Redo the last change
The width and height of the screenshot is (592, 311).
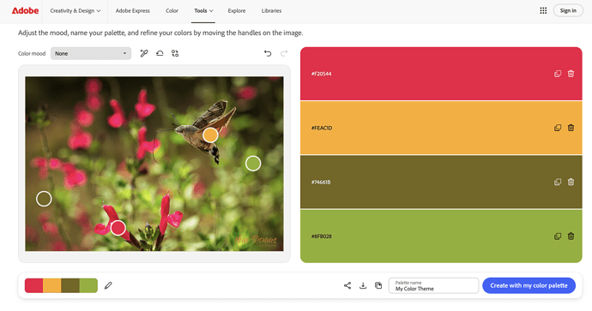284,53
